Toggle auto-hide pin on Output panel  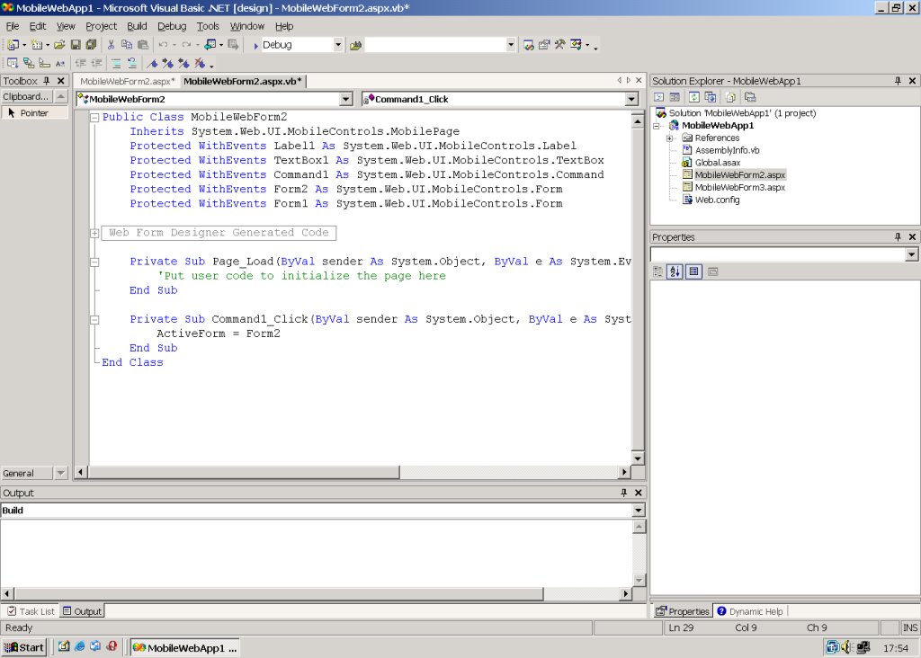point(624,493)
